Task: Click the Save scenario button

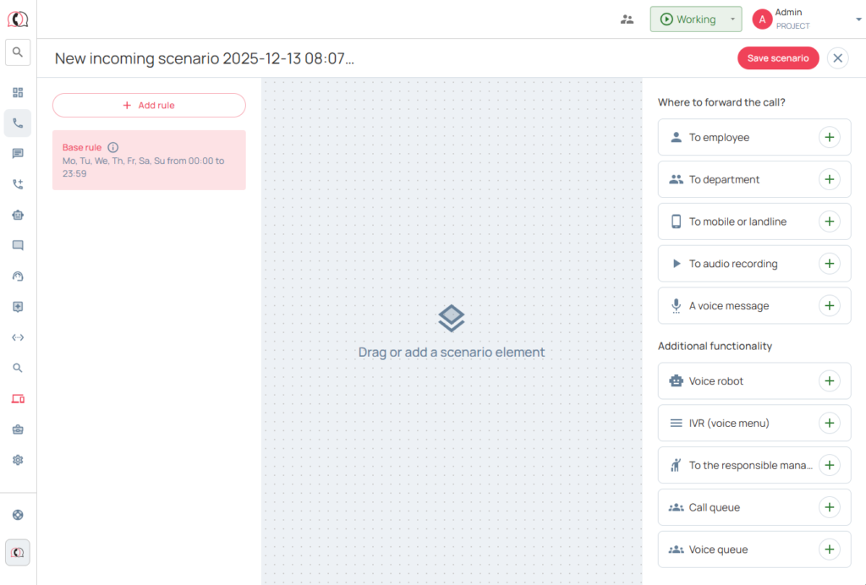Action: (777, 58)
